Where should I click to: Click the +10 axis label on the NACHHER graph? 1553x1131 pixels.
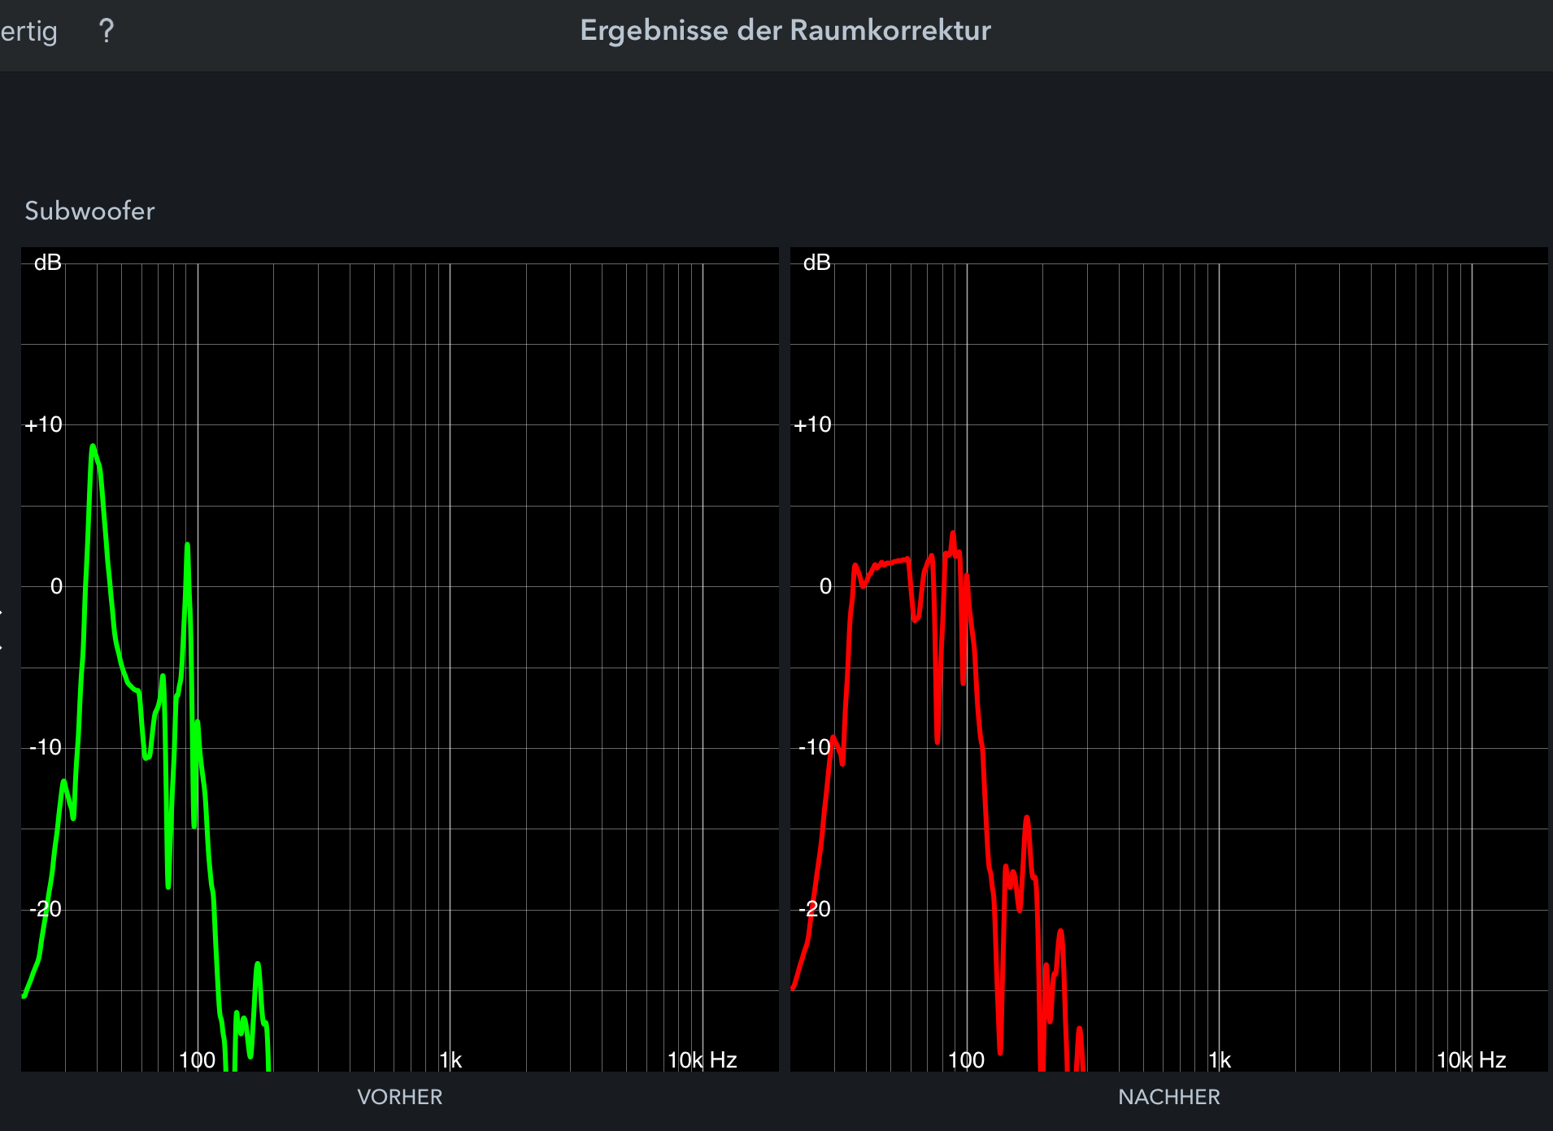812,424
